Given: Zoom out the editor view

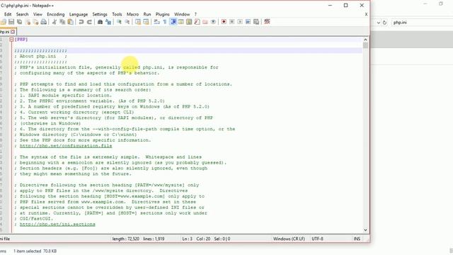Looking at the screenshot, I should (x=127, y=22).
